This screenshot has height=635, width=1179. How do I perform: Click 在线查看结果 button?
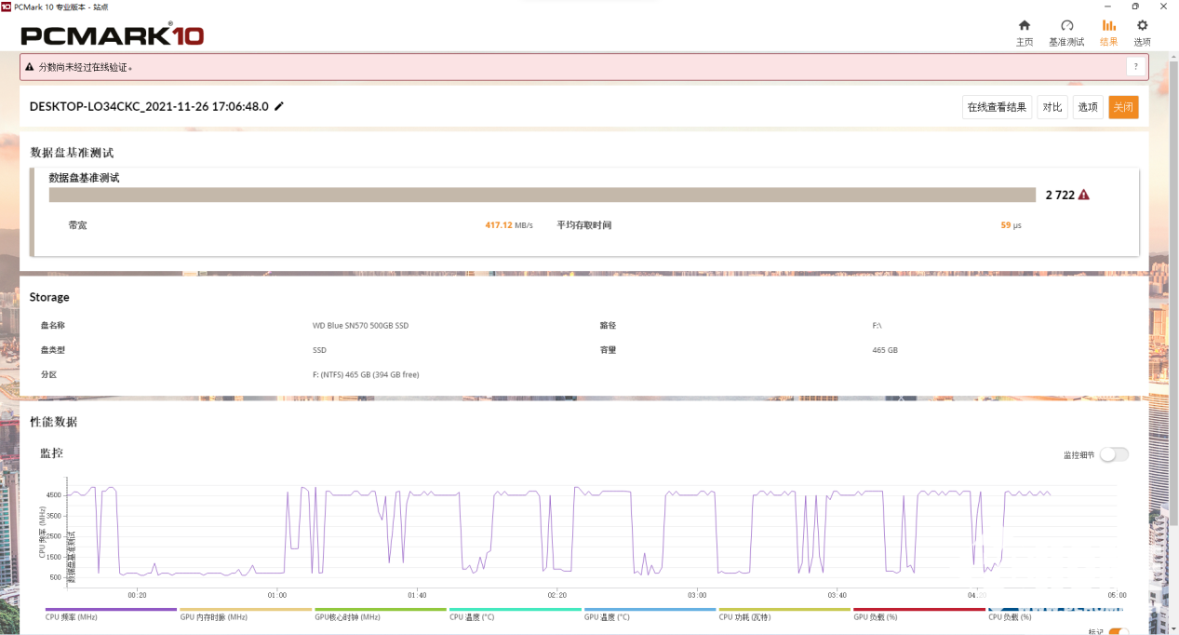point(997,107)
